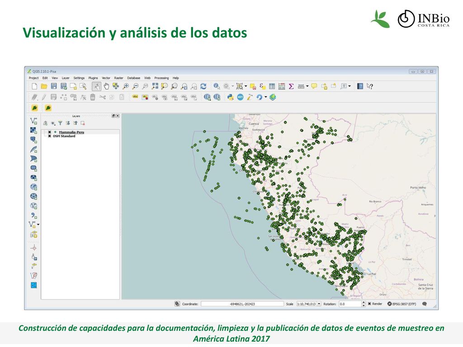Click first green plugin icon on yellow
The image size is (463, 347).
pyautogui.click(x=34, y=108)
